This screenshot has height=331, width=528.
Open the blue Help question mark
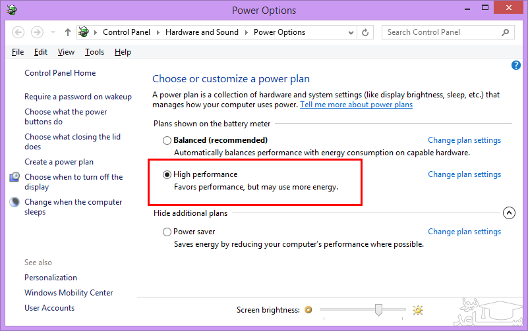pos(516,65)
